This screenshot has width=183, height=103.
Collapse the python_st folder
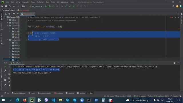coord(7,40)
